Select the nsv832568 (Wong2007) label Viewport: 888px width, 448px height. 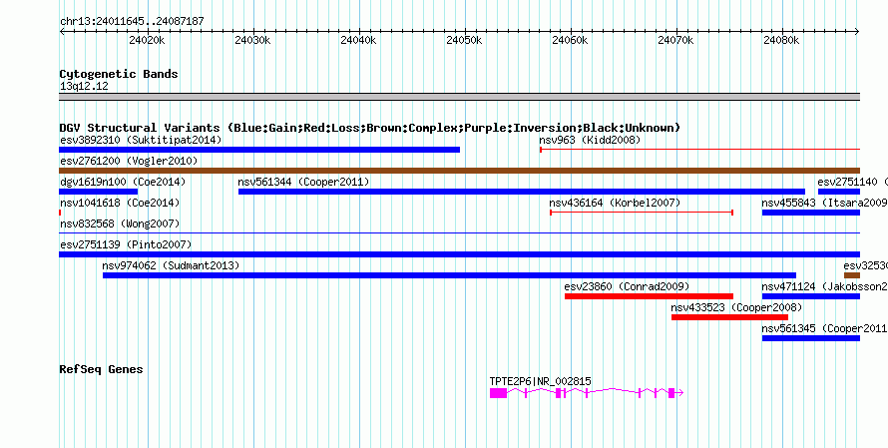[120, 224]
